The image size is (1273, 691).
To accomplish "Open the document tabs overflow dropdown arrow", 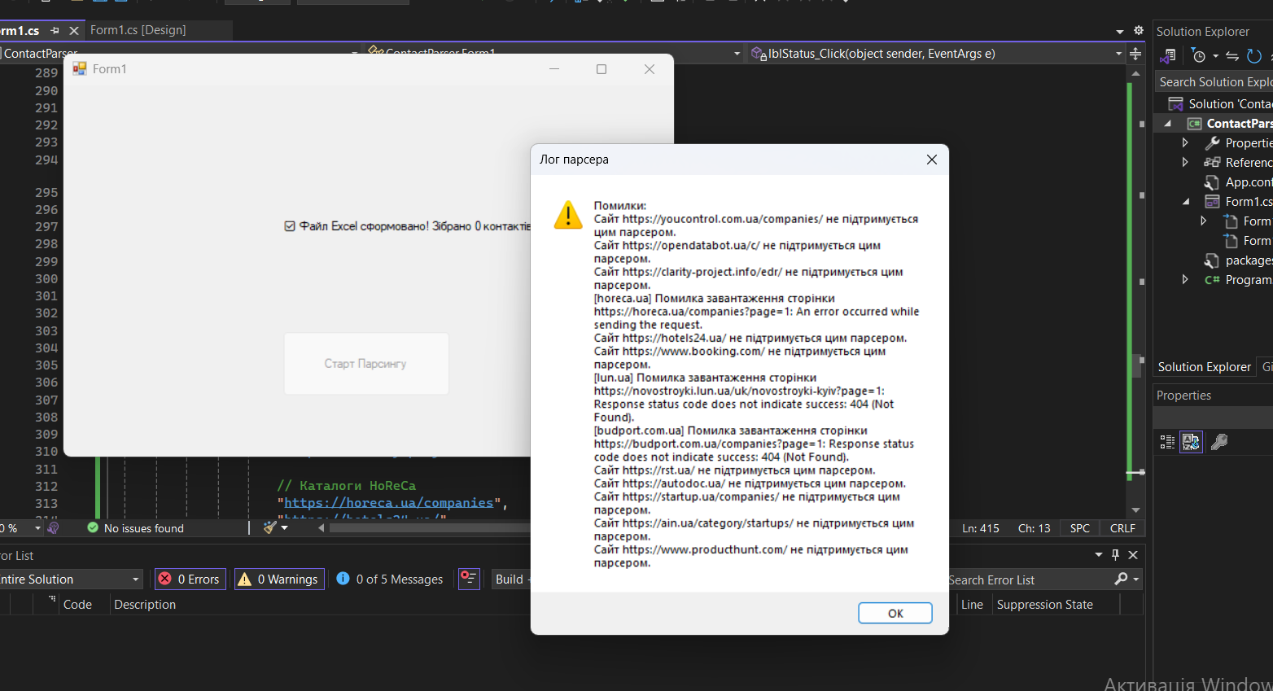I will [1120, 31].
